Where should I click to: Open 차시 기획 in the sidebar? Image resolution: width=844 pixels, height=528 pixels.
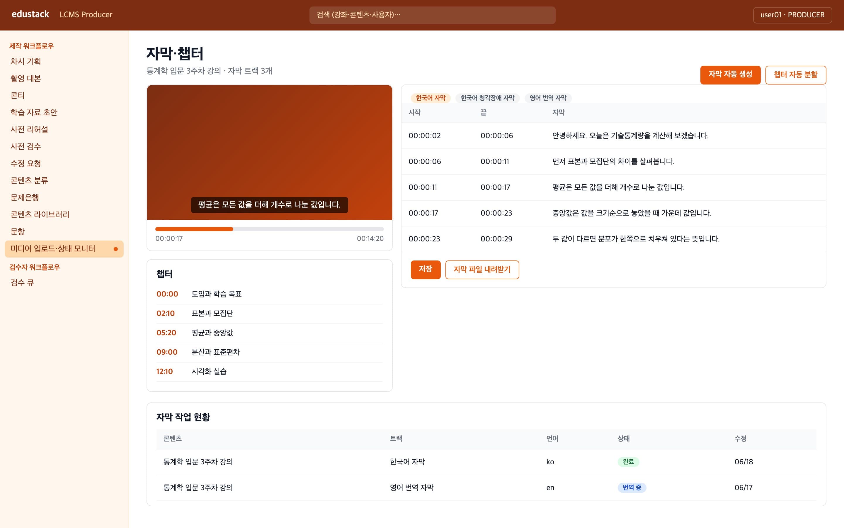[x=64, y=62]
